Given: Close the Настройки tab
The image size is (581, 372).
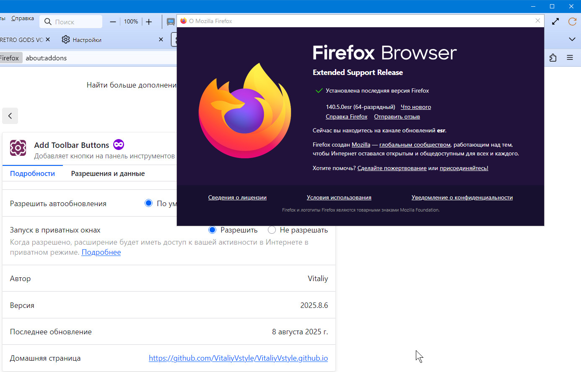Looking at the screenshot, I should pos(161,39).
